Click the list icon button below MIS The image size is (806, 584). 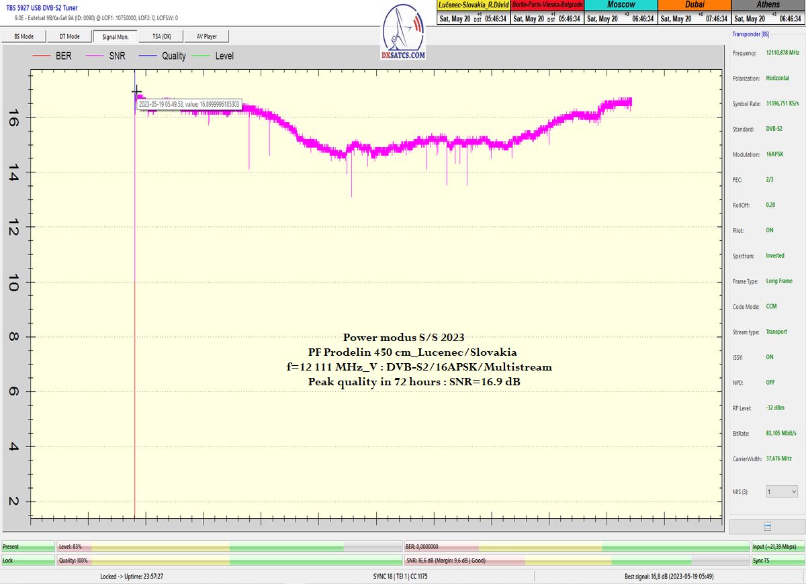(x=767, y=527)
